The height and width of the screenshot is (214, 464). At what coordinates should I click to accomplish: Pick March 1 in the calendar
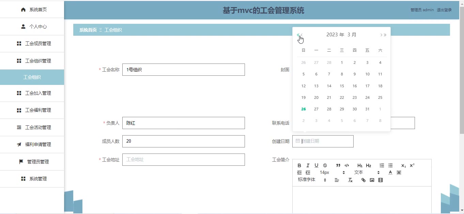(342, 63)
